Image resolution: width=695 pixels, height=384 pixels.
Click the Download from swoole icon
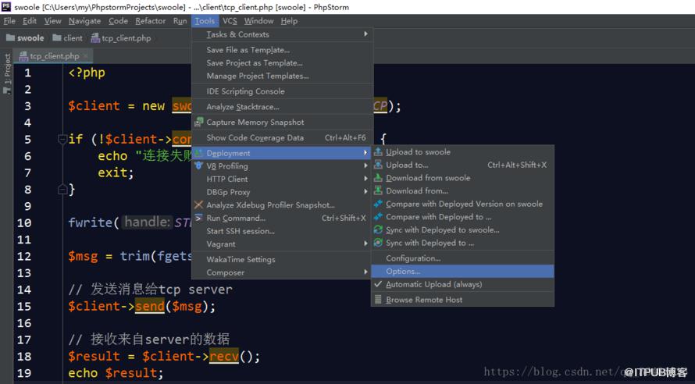click(x=378, y=178)
